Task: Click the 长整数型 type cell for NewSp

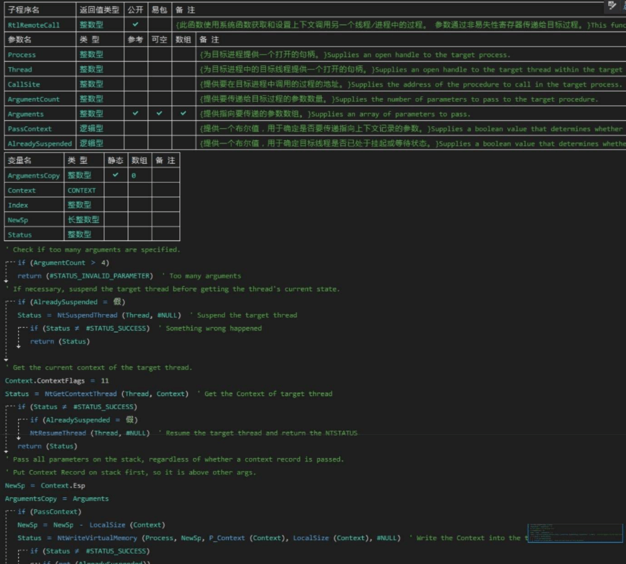Action: [x=83, y=220]
